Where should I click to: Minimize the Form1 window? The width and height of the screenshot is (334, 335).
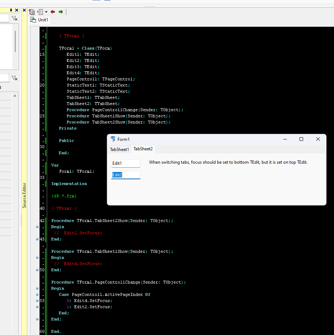coord(285,139)
